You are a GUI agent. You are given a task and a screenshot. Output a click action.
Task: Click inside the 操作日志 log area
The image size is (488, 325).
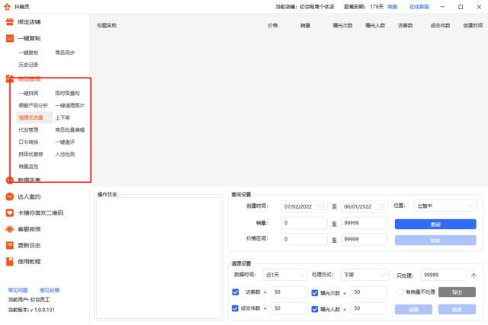[x=159, y=258]
